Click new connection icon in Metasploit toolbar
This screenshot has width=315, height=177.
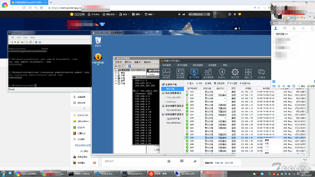12,42
